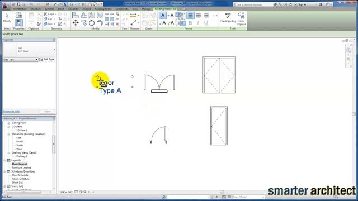Viewport: 358px width, 201px height.
Task: Click Save in Quick Access Toolbar
Action: 18,4
